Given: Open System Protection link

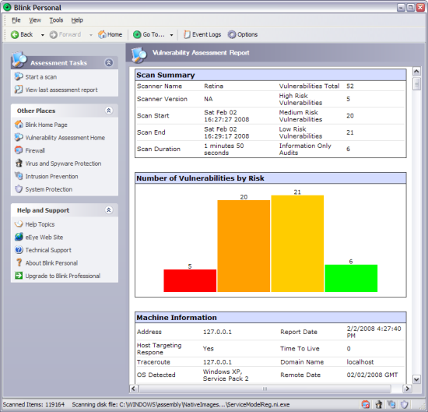Looking at the screenshot, I should (49, 189).
